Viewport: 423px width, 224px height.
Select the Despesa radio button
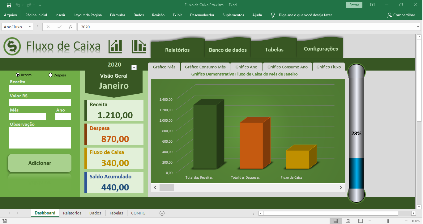(x=51, y=75)
